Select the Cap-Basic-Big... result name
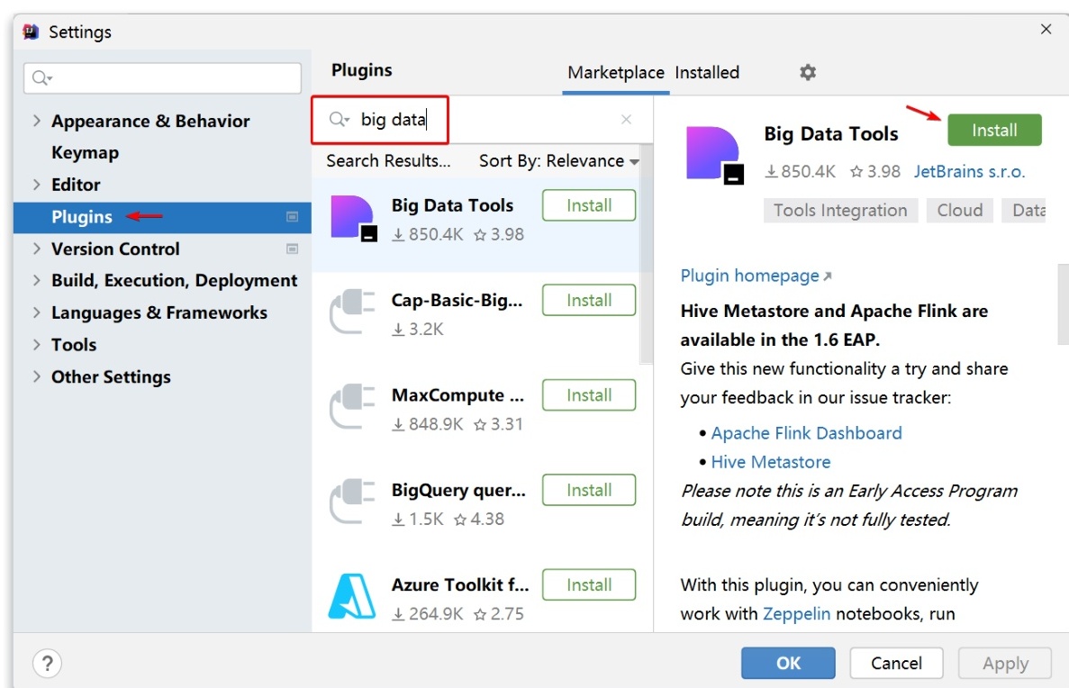The image size is (1069, 688). (x=457, y=300)
